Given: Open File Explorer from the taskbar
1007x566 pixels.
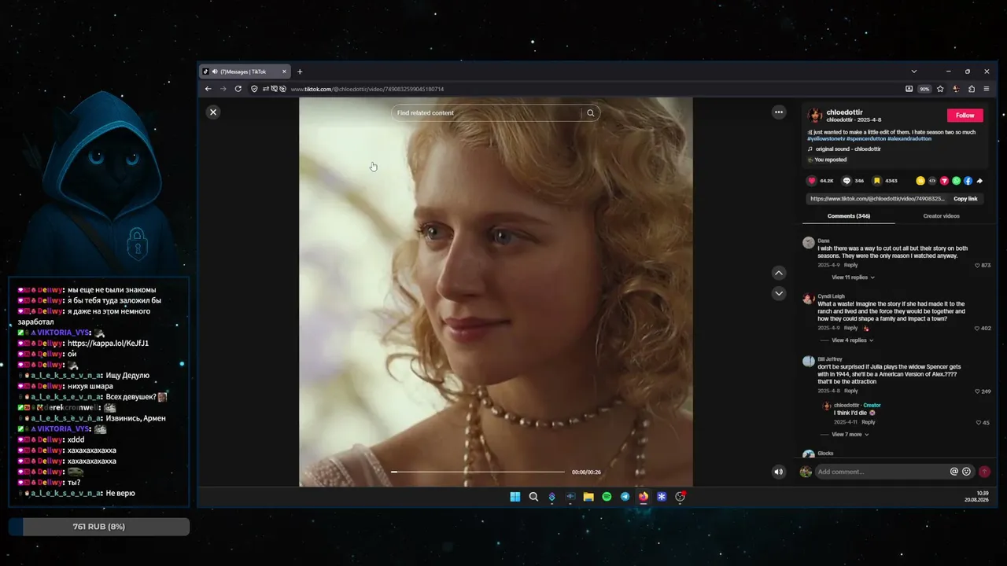Looking at the screenshot, I should tap(588, 497).
